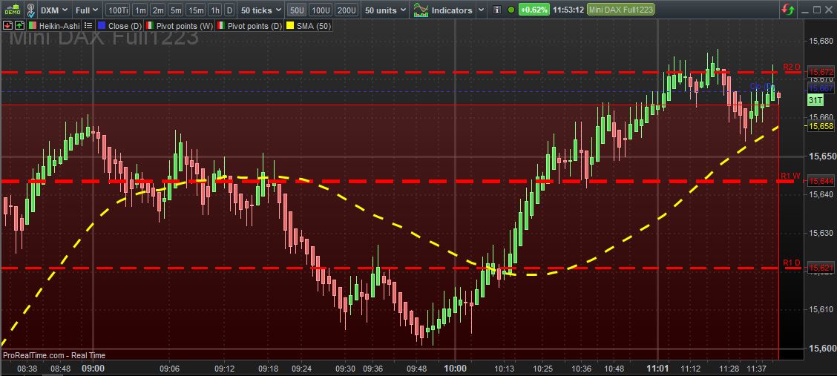This screenshot has height=376, width=837.
Task: Click the info 'i' icon
Action: [497, 10]
